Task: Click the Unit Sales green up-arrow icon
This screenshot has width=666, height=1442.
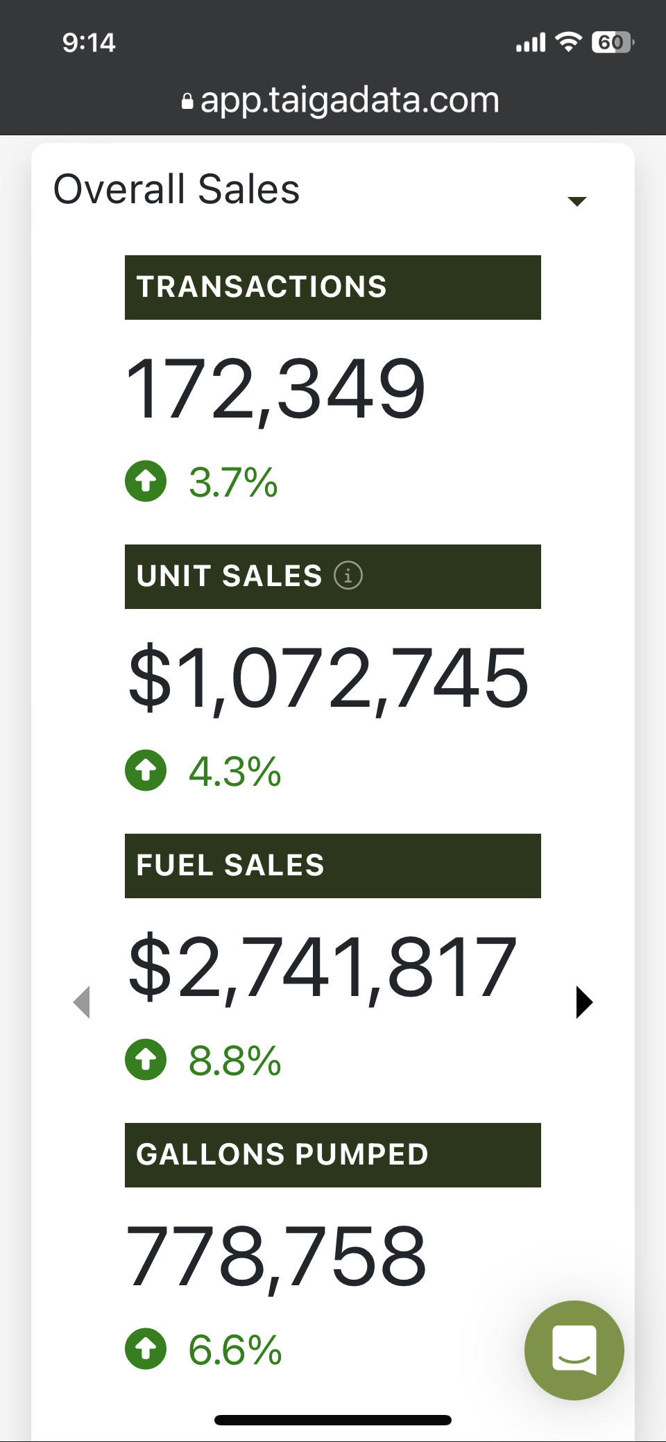Action: (x=146, y=771)
